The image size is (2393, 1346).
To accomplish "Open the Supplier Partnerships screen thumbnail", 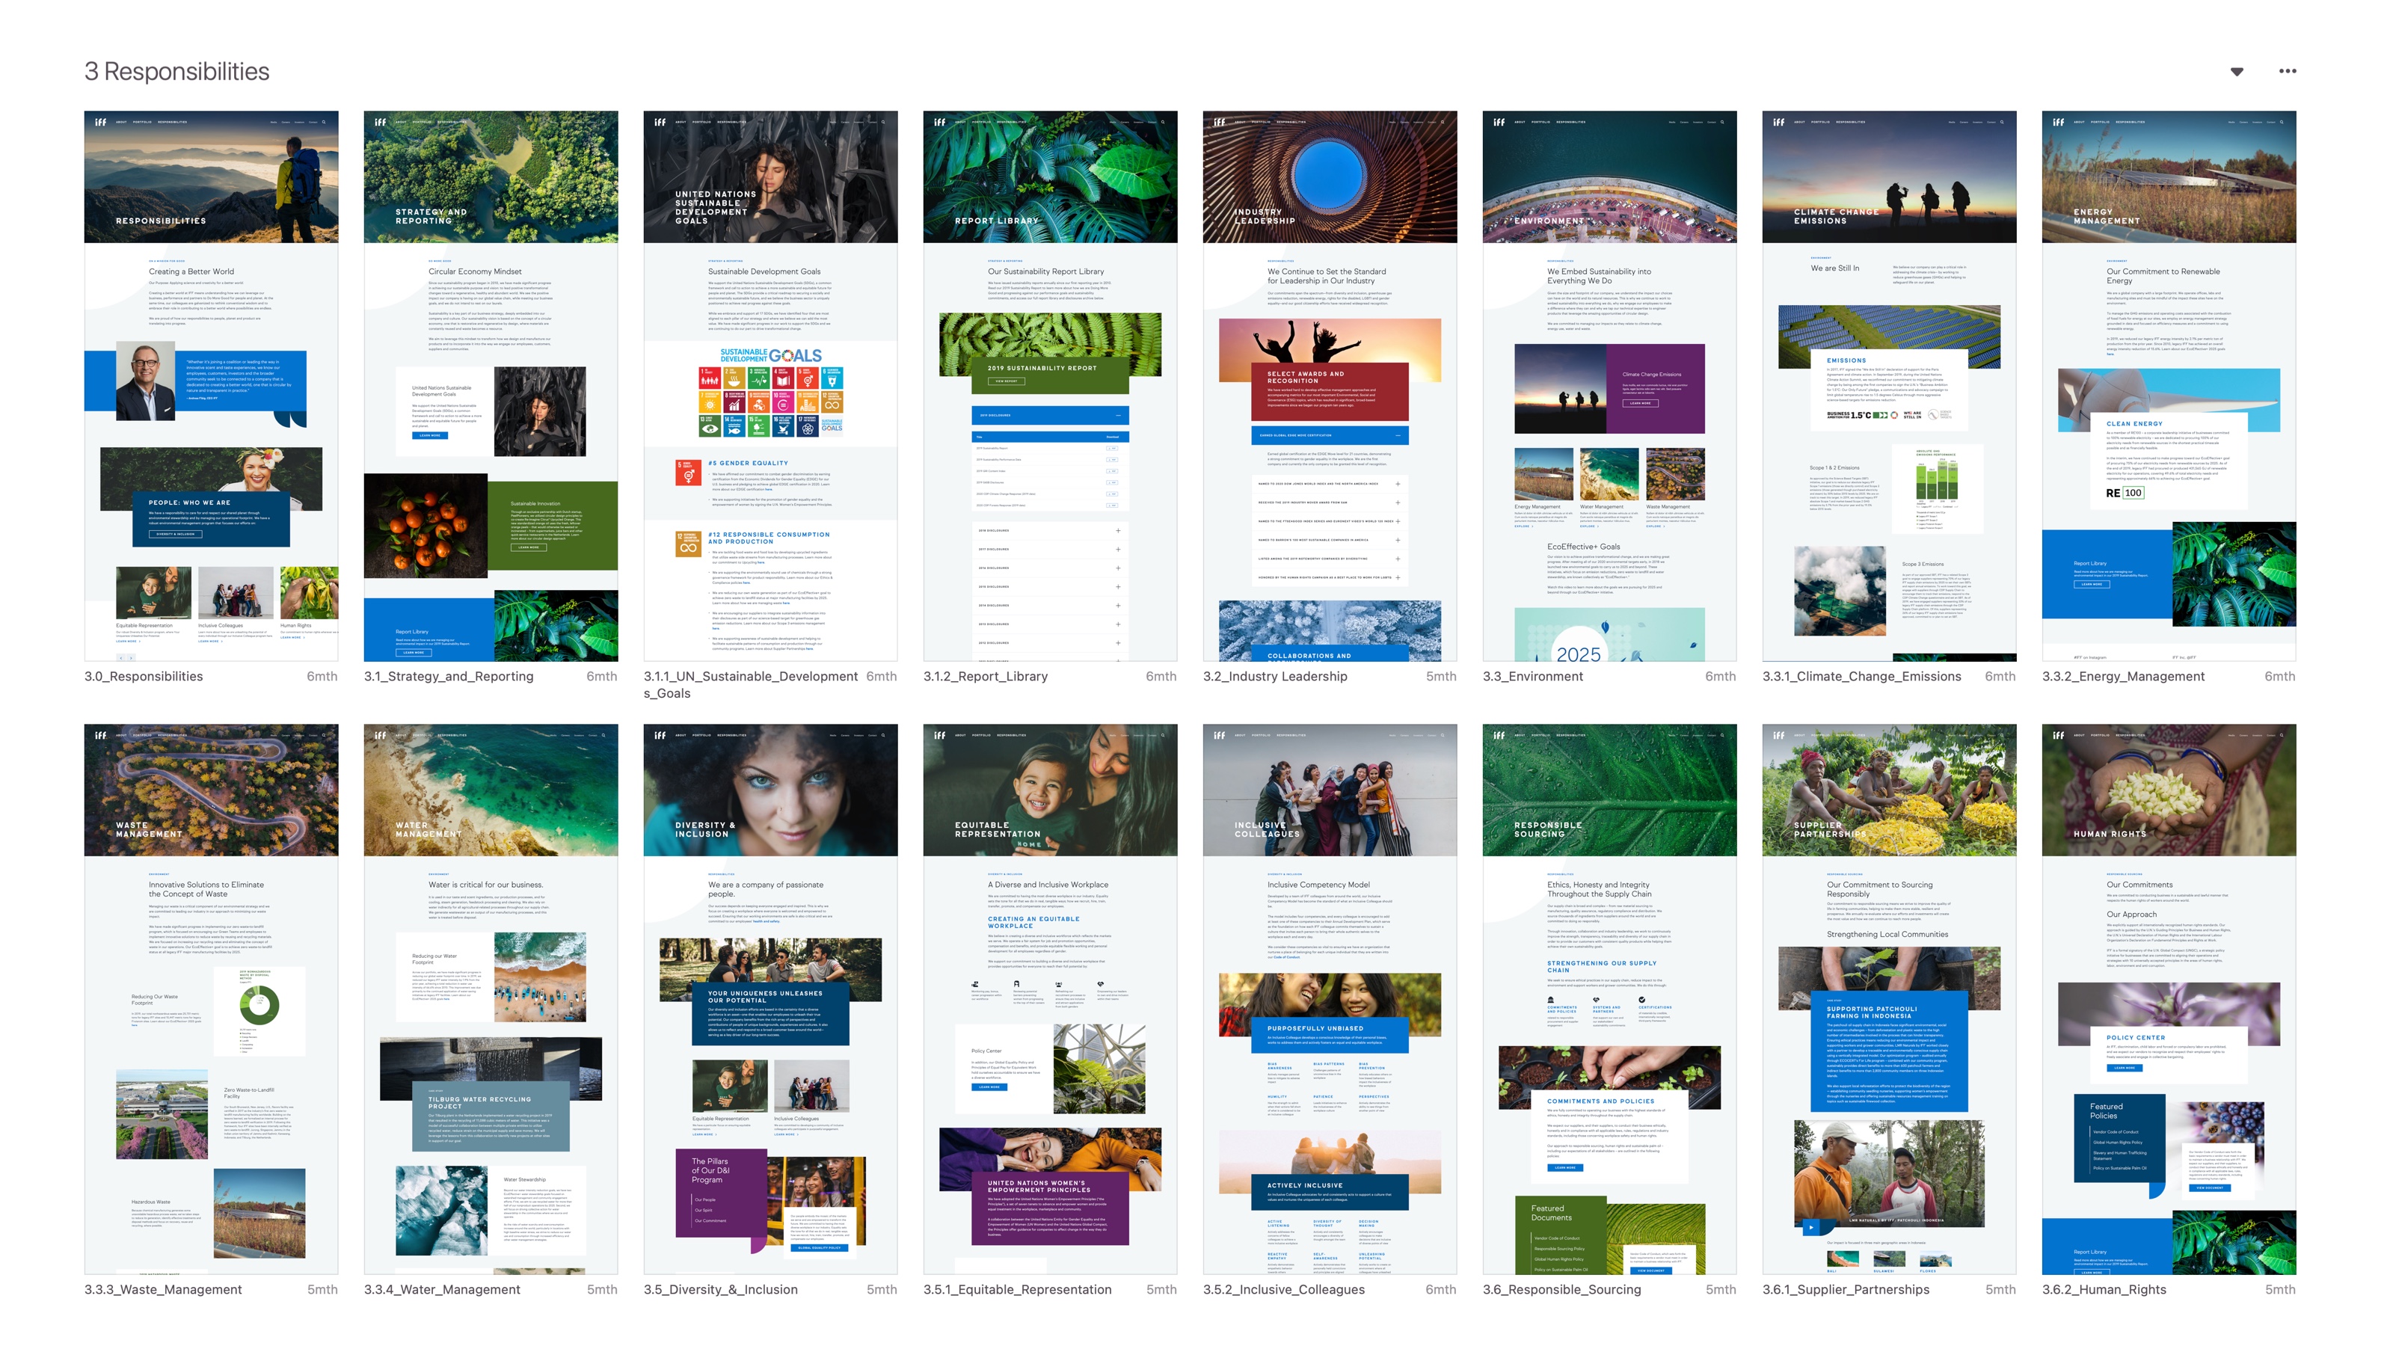I will 1888,998.
